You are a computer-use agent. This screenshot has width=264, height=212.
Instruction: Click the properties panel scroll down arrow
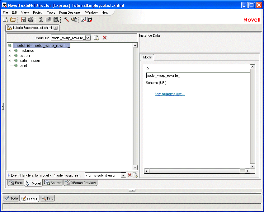click(x=252, y=166)
